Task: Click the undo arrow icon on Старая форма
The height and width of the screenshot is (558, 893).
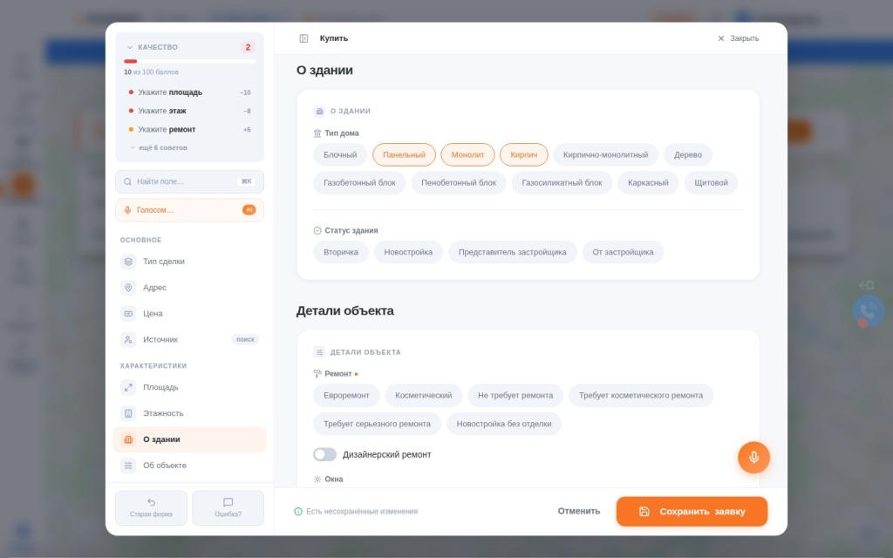Action: coord(151,502)
